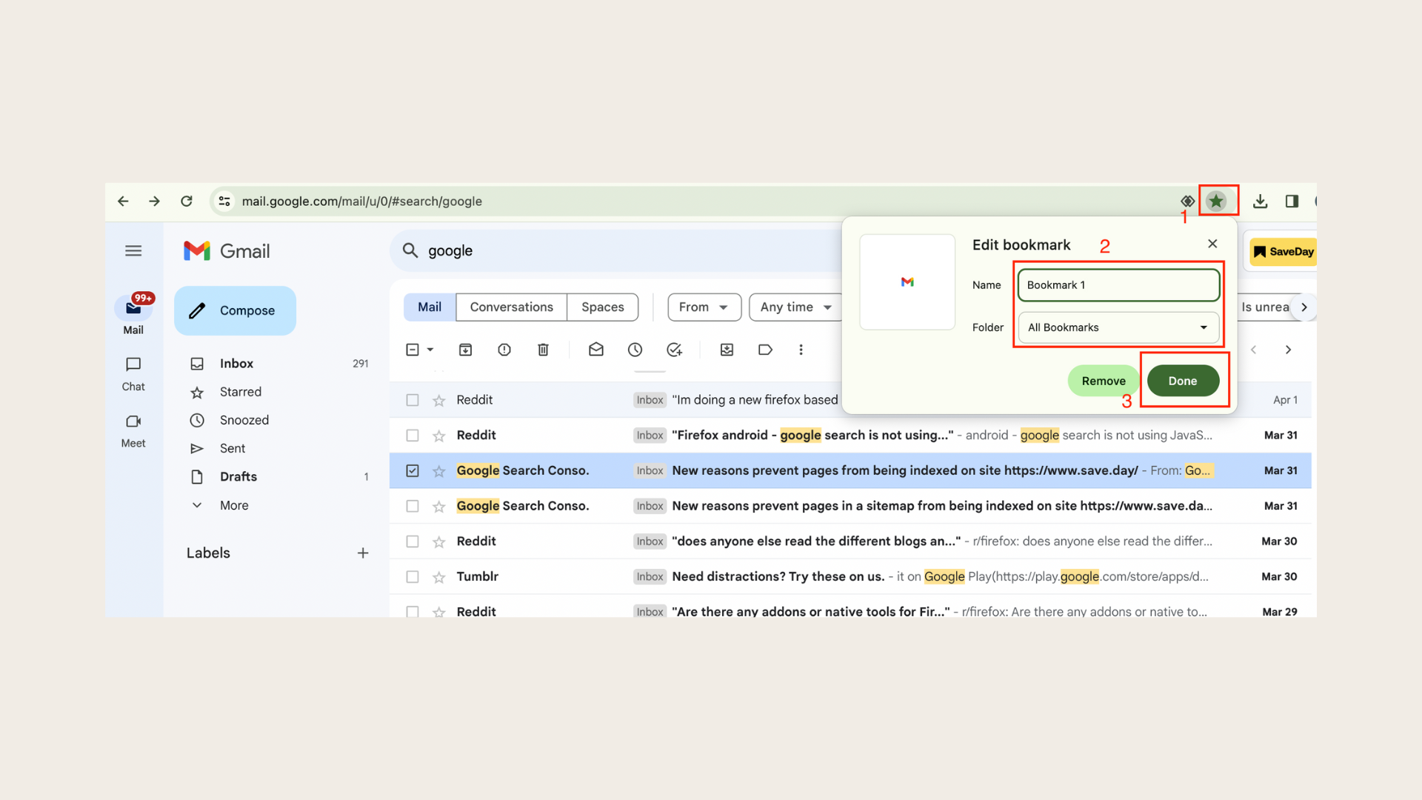Viewport: 1422px width, 800px height.
Task: Click the bookmark Name input field
Action: 1118,285
